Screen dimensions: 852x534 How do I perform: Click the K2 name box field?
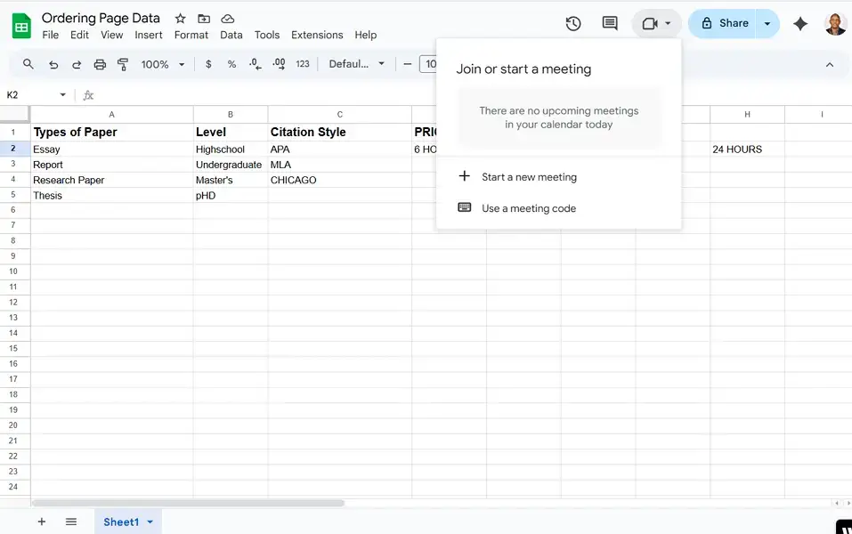pyautogui.click(x=31, y=95)
